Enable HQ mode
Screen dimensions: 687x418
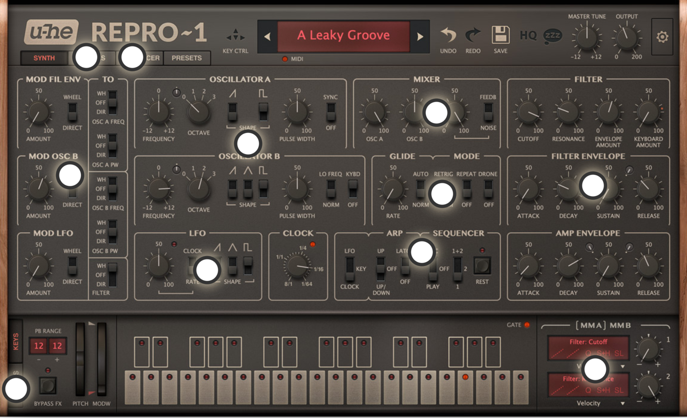[x=528, y=35]
